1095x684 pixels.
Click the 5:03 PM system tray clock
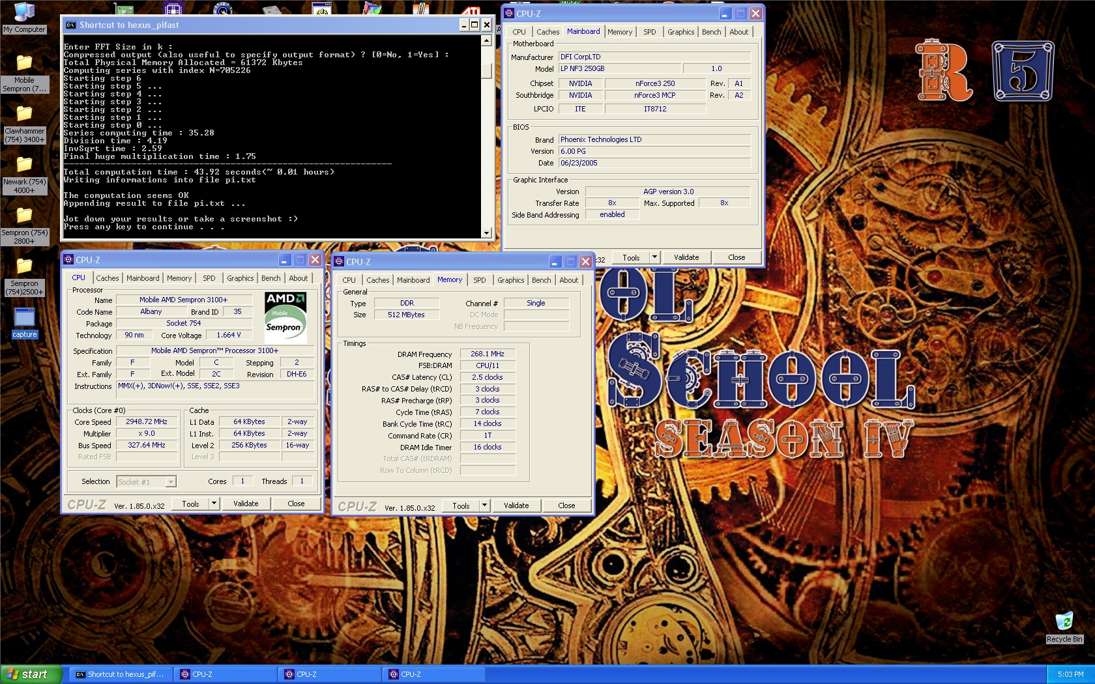click(x=1071, y=674)
